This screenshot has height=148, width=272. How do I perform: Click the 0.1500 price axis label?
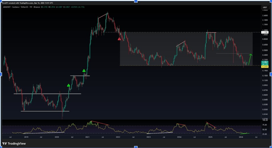265,76
